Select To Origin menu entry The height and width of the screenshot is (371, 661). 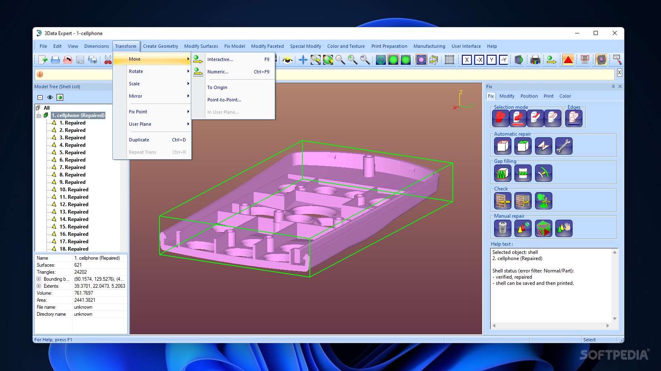(x=233, y=87)
